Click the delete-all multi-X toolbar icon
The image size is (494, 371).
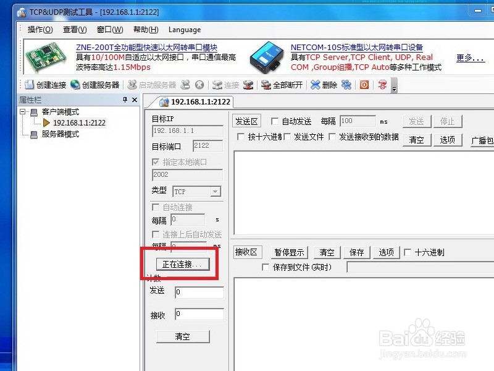346,85
